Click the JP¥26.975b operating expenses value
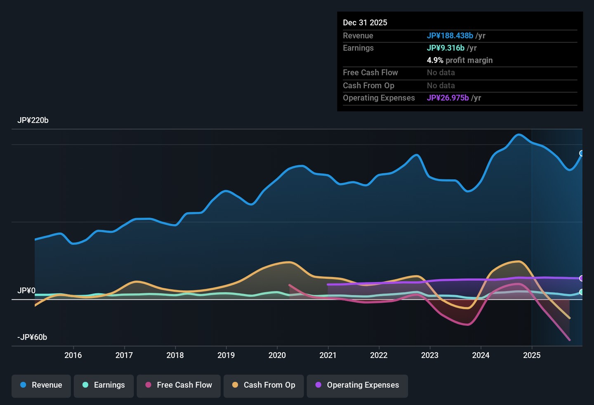This screenshot has width=594, height=405. tap(448, 98)
